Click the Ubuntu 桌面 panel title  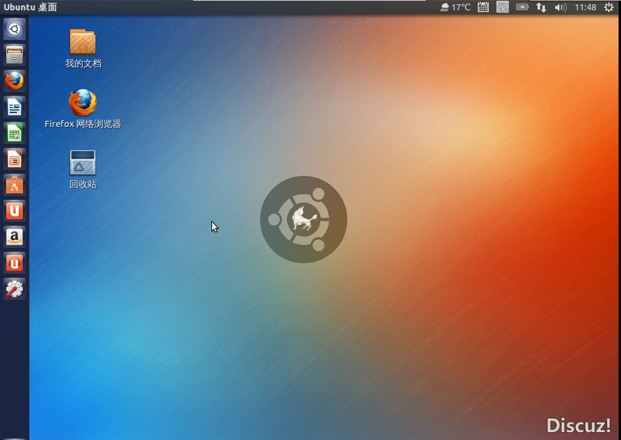[30, 7]
